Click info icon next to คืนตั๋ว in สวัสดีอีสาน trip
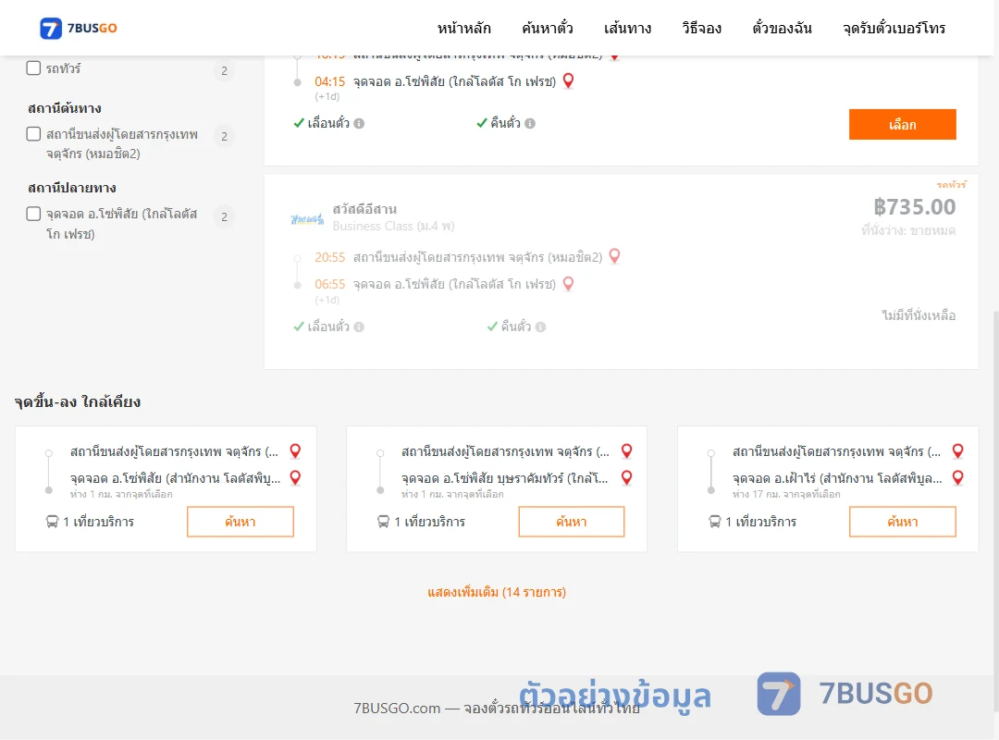Screen dimensions: 999x740 click(x=541, y=327)
